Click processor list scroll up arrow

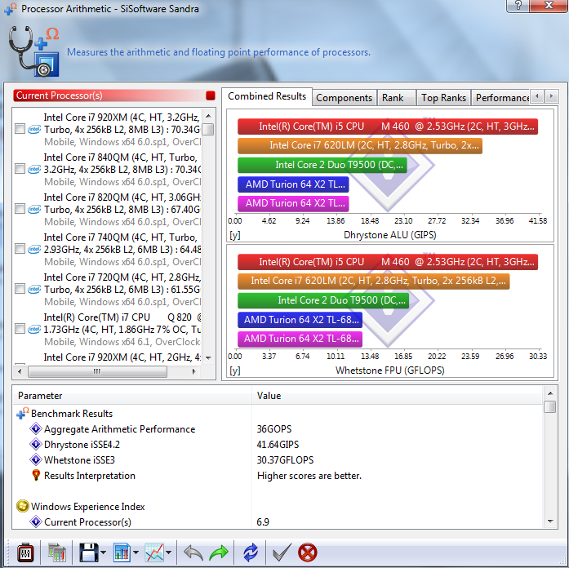click(x=208, y=116)
